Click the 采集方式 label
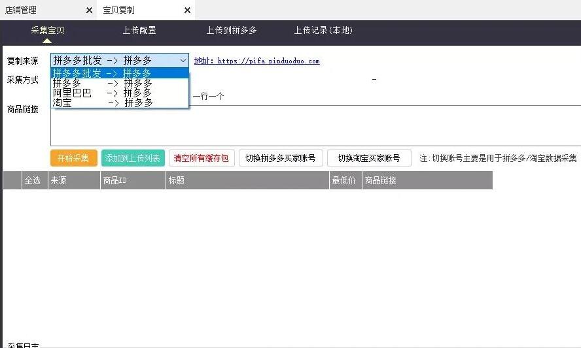Image resolution: width=581 pixels, height=348 pixels. click(x=23, y=80)
